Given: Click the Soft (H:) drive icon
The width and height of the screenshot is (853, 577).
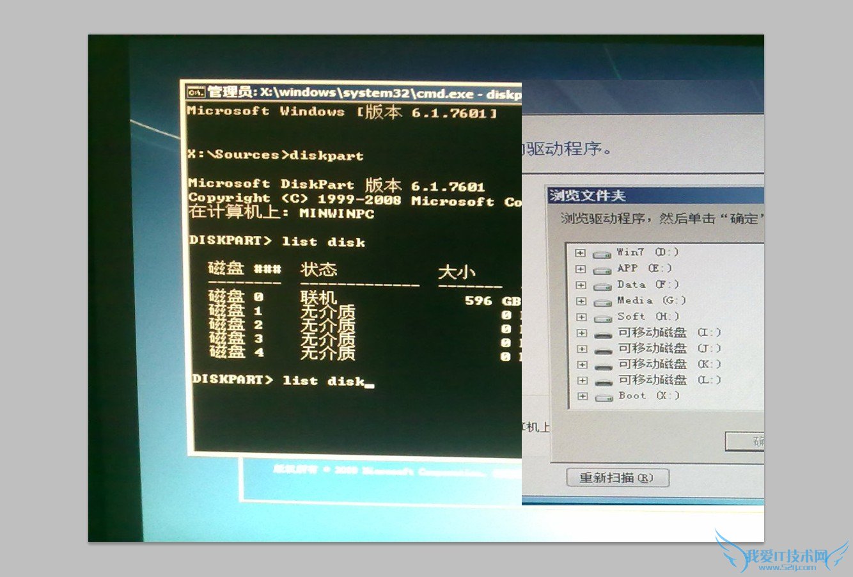Looking at the screenshot, I should click(602, 318).
